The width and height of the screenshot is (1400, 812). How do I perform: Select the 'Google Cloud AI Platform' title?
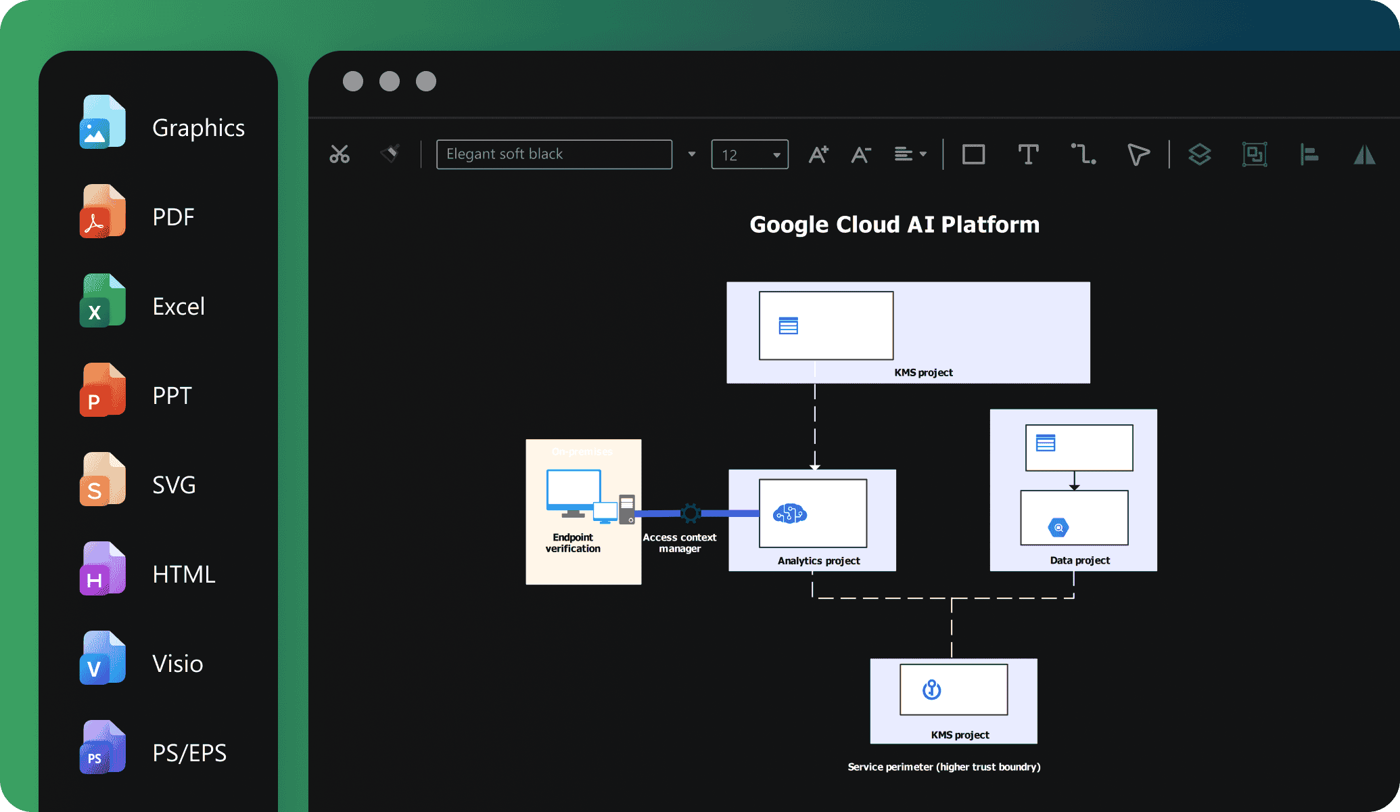click(x=894, y=224)
